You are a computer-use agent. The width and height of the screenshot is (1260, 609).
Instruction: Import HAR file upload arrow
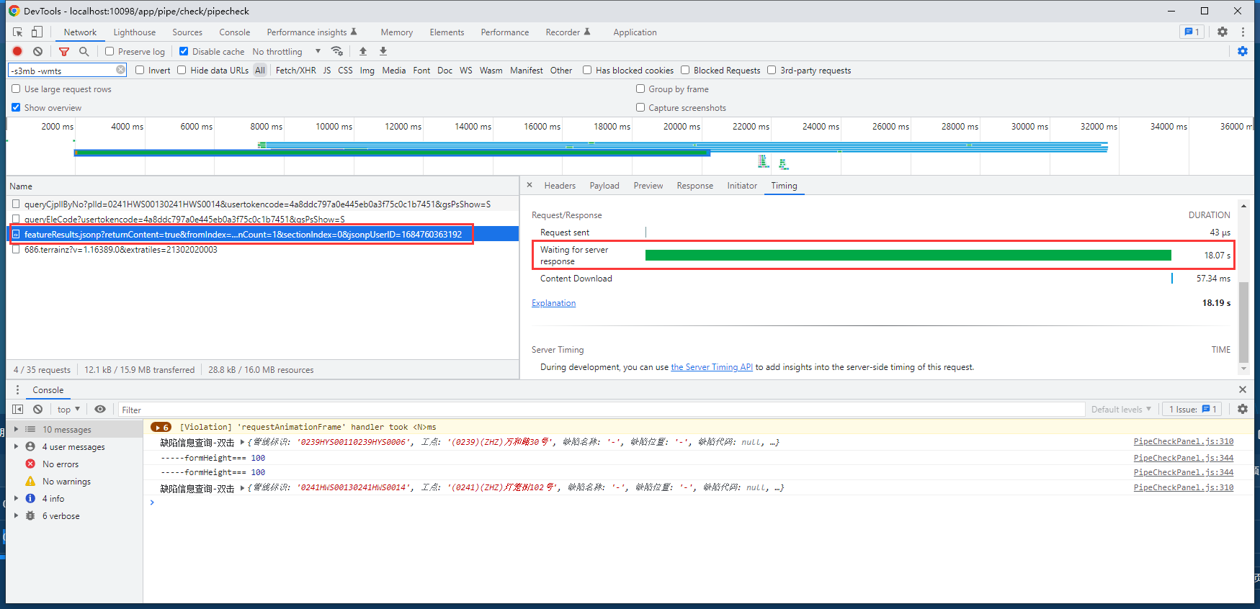[363, 51]
